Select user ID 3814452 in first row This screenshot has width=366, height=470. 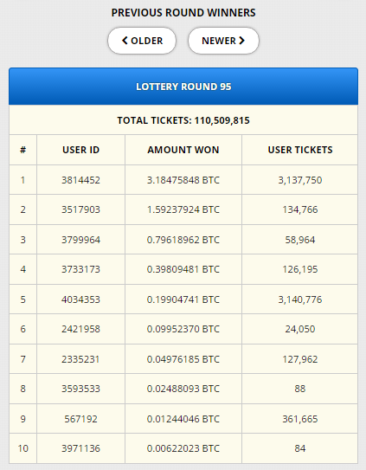point(81,180)
